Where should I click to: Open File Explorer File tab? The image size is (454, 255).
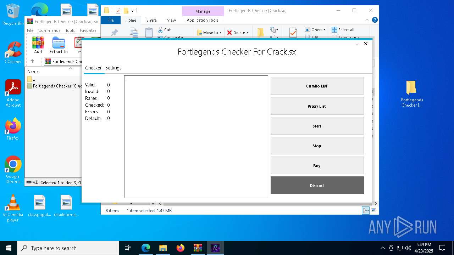click(111, 20)
